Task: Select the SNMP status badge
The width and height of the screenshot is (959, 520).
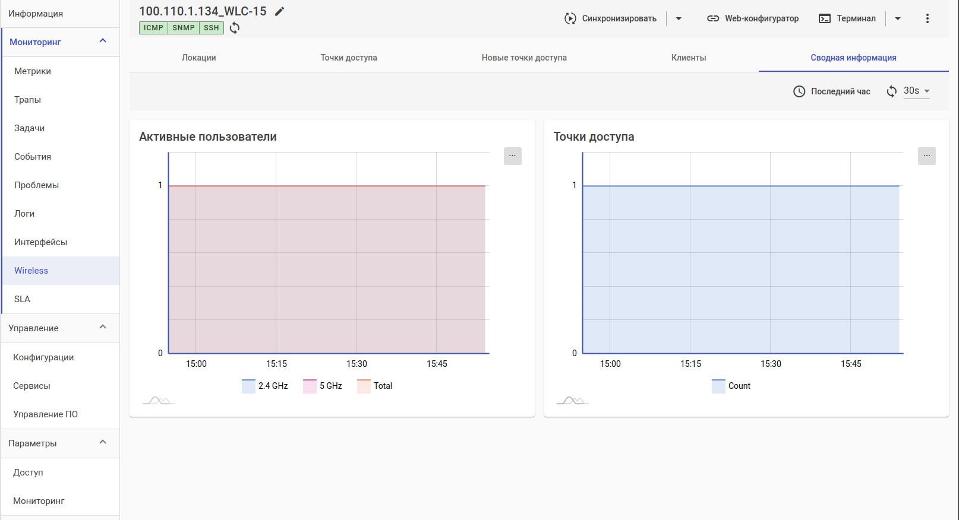Action: [184, 28]
